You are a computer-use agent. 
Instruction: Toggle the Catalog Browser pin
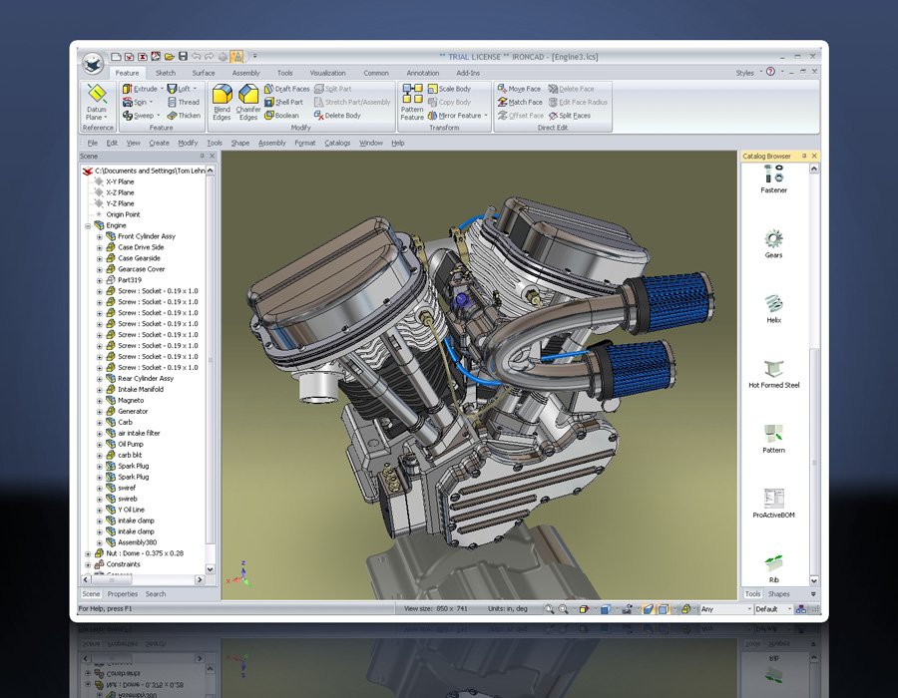tap(803, 157)
